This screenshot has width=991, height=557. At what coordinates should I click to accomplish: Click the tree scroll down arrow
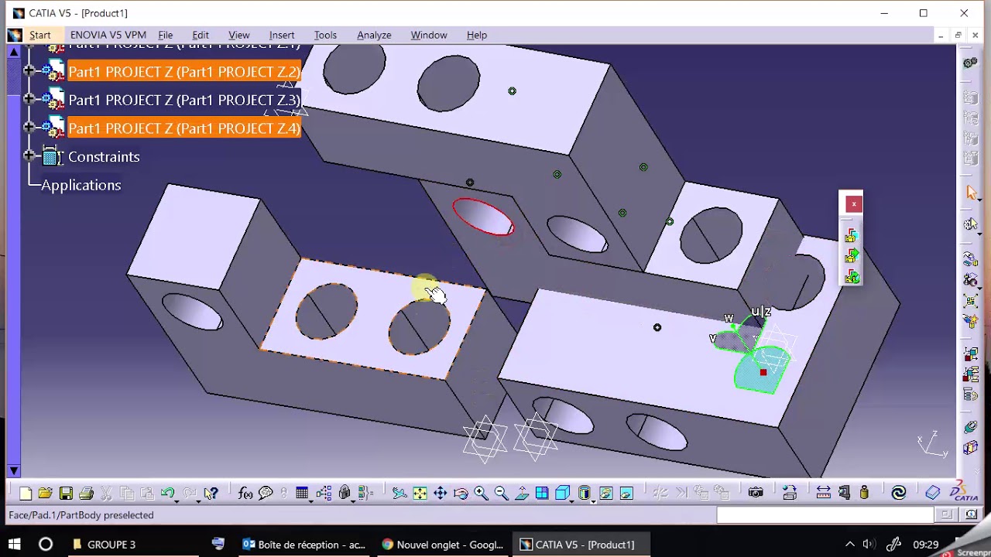click(13, 470)
